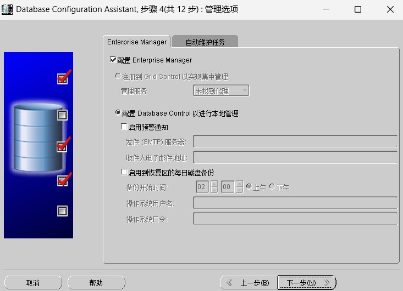The image size is (403, 291).
Task: Increase the backup hour with up arrow
Action: (214, 184)
